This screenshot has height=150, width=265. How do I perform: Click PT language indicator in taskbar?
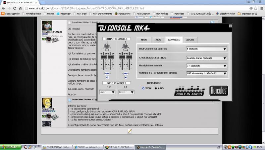point(219,147)
